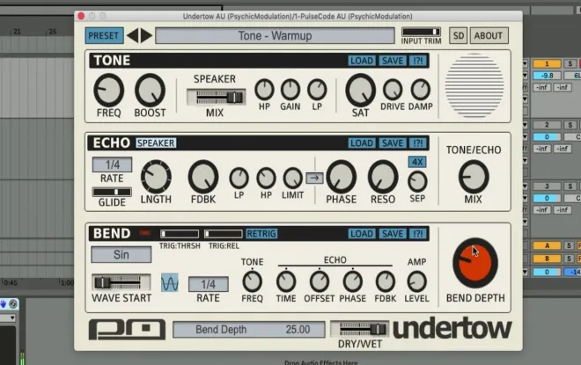Click the ECHO LNGTH knob
The image size is (581, 365).
point(156,176)
